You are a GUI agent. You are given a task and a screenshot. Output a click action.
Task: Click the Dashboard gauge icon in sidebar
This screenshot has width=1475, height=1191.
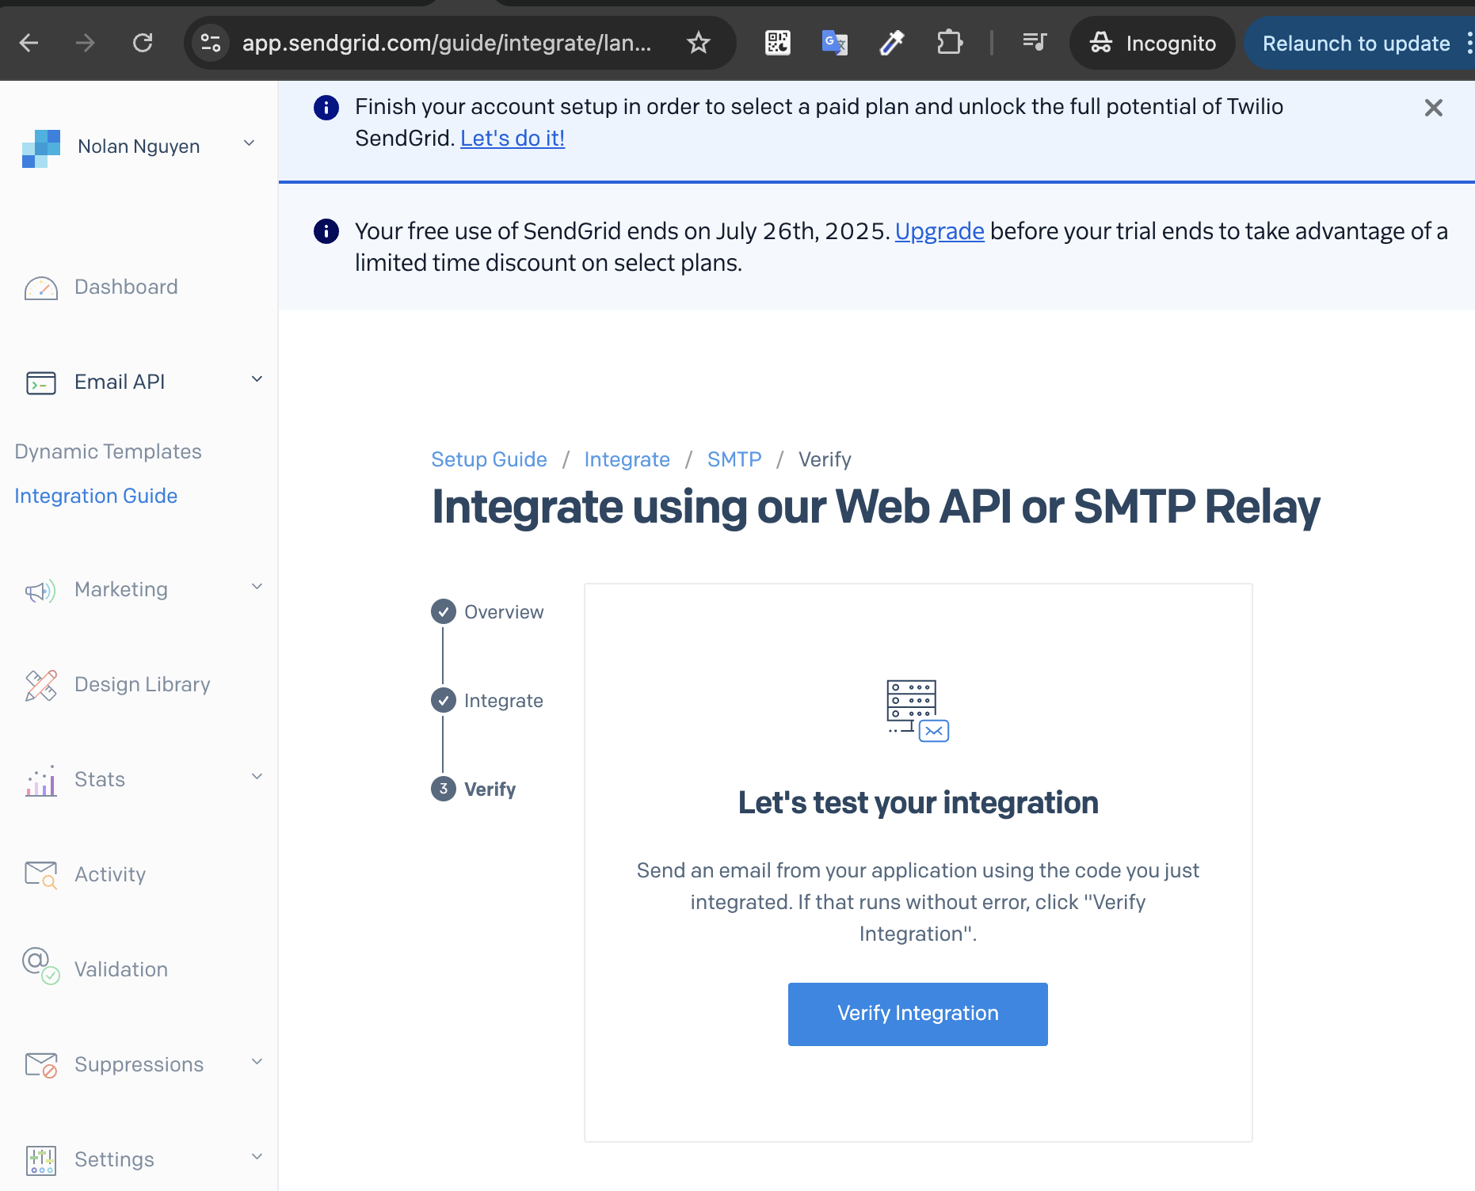pyautogui.click(x=40, y=287)
